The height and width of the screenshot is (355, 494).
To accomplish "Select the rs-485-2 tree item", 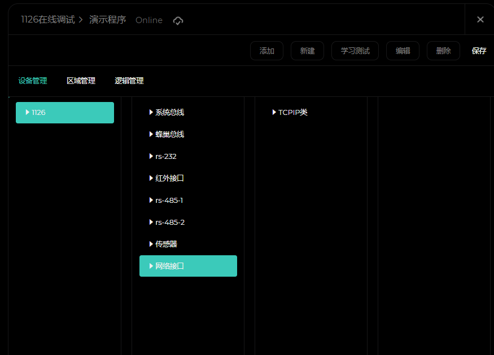I will coord(170,222).
